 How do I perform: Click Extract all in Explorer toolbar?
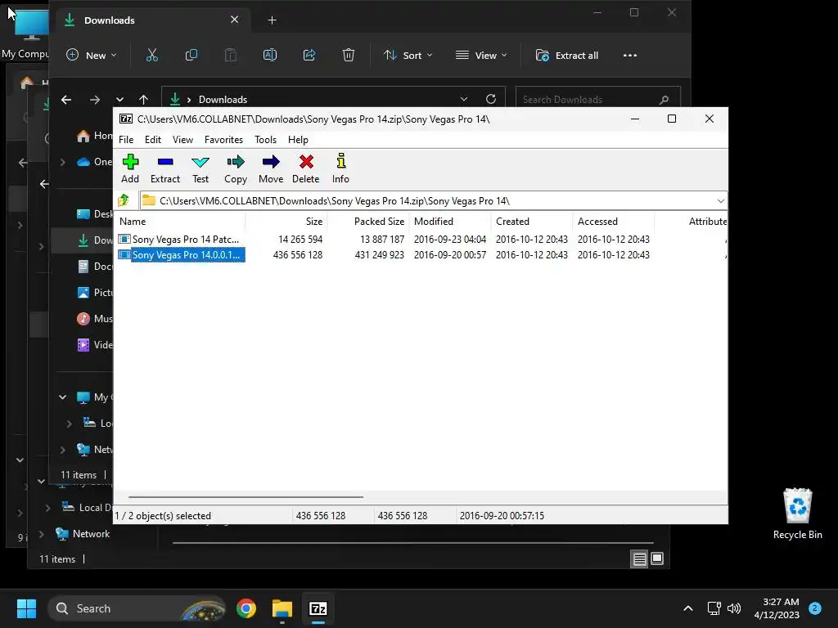click(567, 55)
